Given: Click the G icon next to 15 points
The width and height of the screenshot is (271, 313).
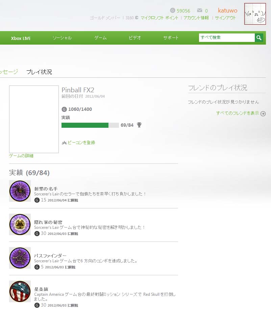Looking at the screenshot, I should (37, 200).
